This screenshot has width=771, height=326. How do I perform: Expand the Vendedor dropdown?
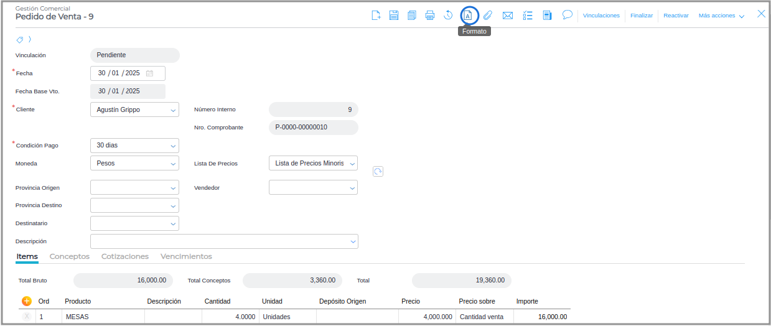(x=352, y=188)
